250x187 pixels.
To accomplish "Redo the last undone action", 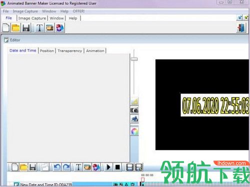I will point(66,167).
